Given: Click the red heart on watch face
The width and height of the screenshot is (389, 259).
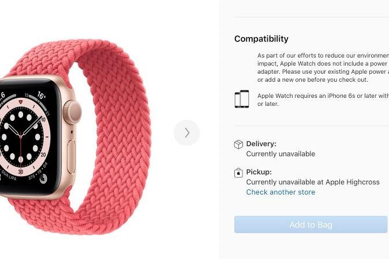Looking at the screenshot, I should click(x=21, y=102).
